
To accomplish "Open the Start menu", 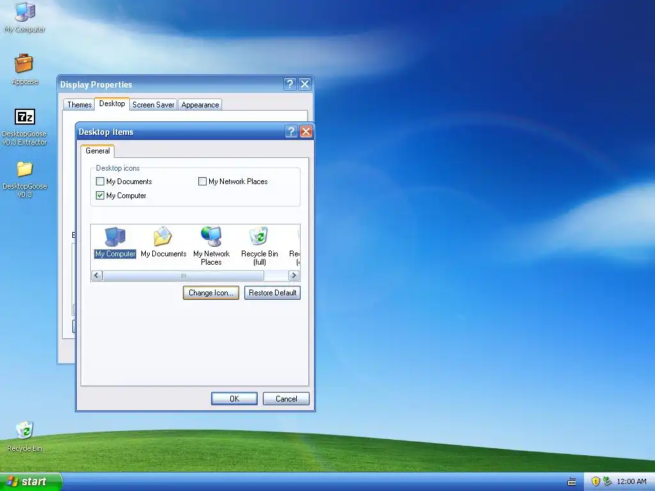I will point(31,481).
